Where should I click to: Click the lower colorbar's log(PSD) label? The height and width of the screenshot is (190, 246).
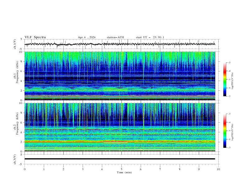click(232, 132)
